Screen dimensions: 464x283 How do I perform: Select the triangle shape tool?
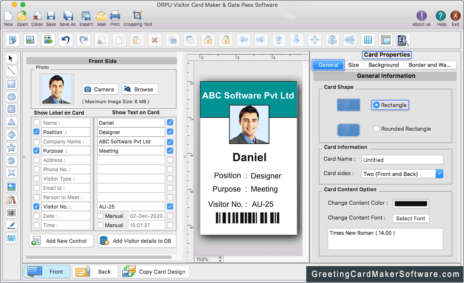pos(11,122)
